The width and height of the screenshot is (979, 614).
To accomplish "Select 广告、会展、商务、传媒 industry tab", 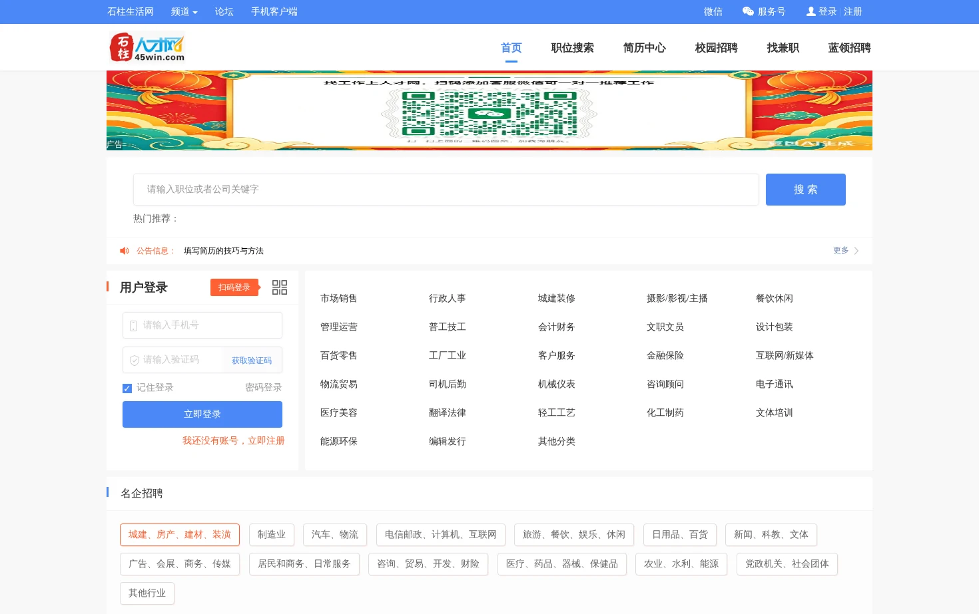I will pos(180,564).
